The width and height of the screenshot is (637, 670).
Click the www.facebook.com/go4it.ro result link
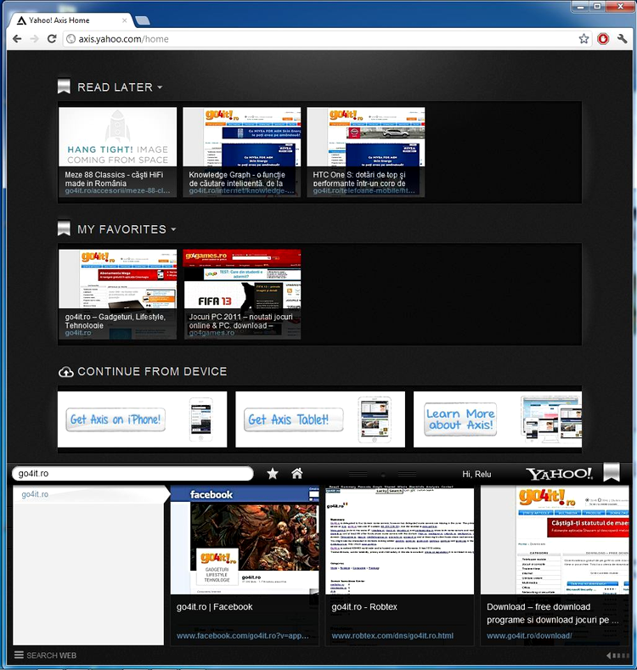242,636
